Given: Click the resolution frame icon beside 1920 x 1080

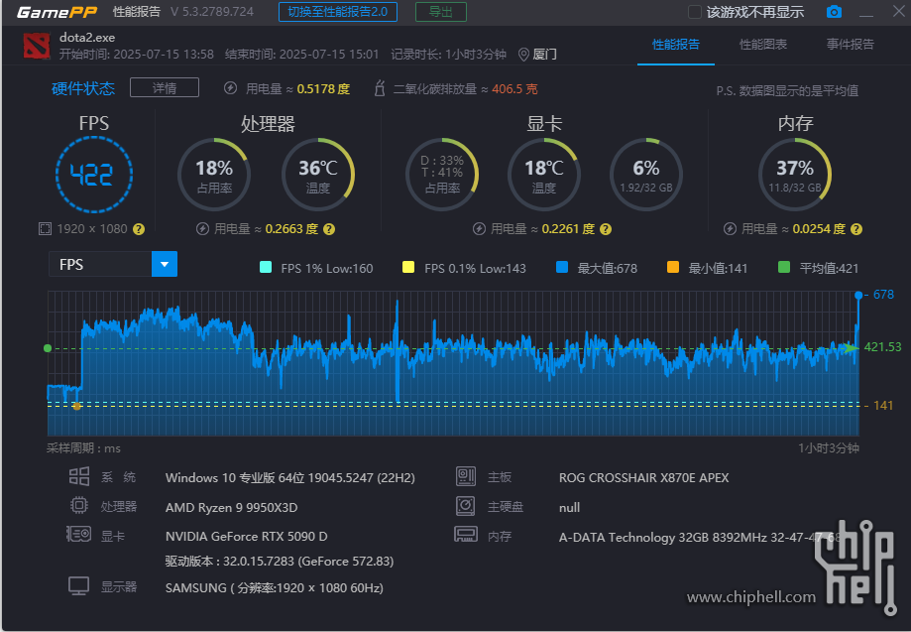Looking at the screenshot, I should (45, 229).
